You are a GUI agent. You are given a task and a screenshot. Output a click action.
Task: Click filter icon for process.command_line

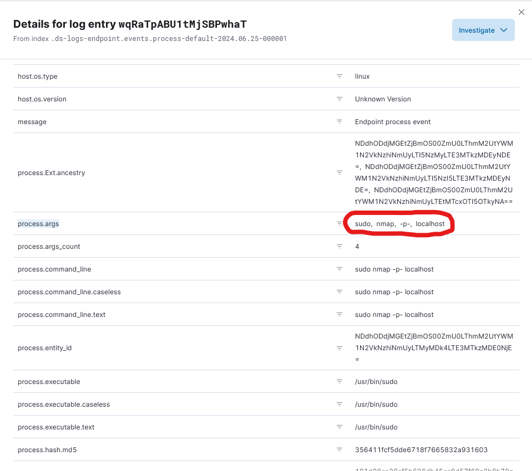(340, 269)
